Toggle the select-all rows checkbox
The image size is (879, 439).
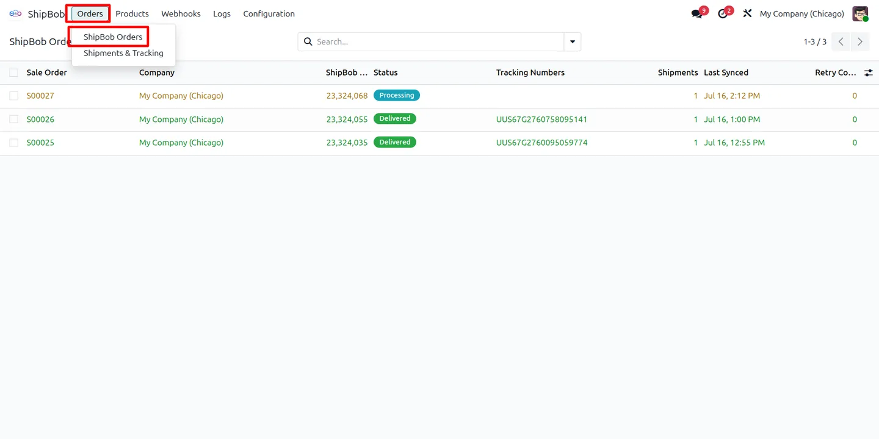pos(13,73)
